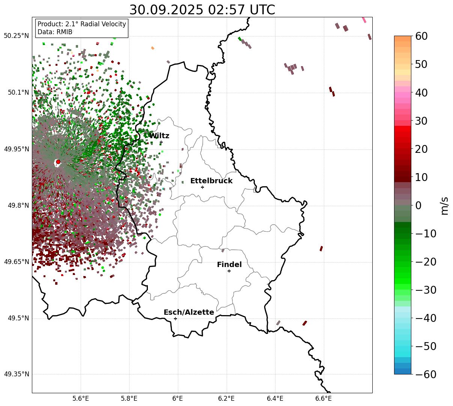The image size is (453, 406).
Task: Click the 50.25°N latitude label
Action: pos(16,36)
